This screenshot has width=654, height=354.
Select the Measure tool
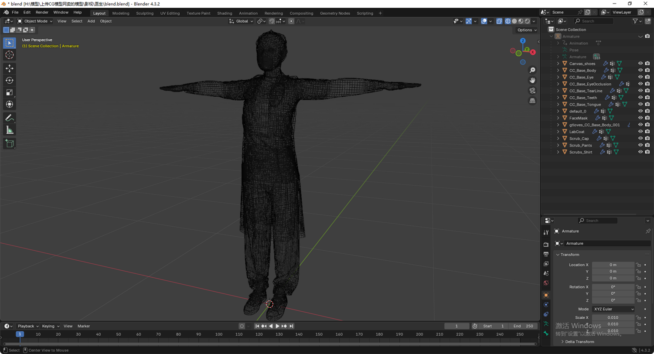click(10, 130)
